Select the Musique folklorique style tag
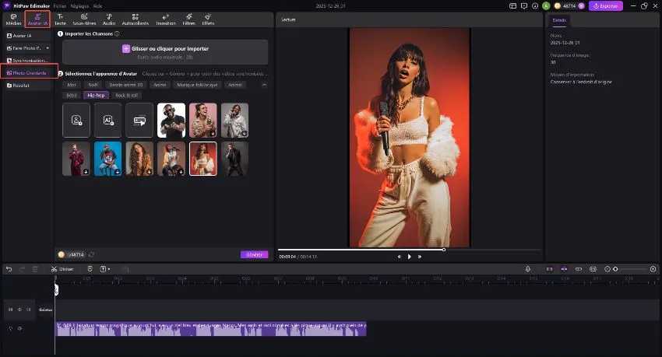The image size is (662, 357). click(x=197, y=85)
